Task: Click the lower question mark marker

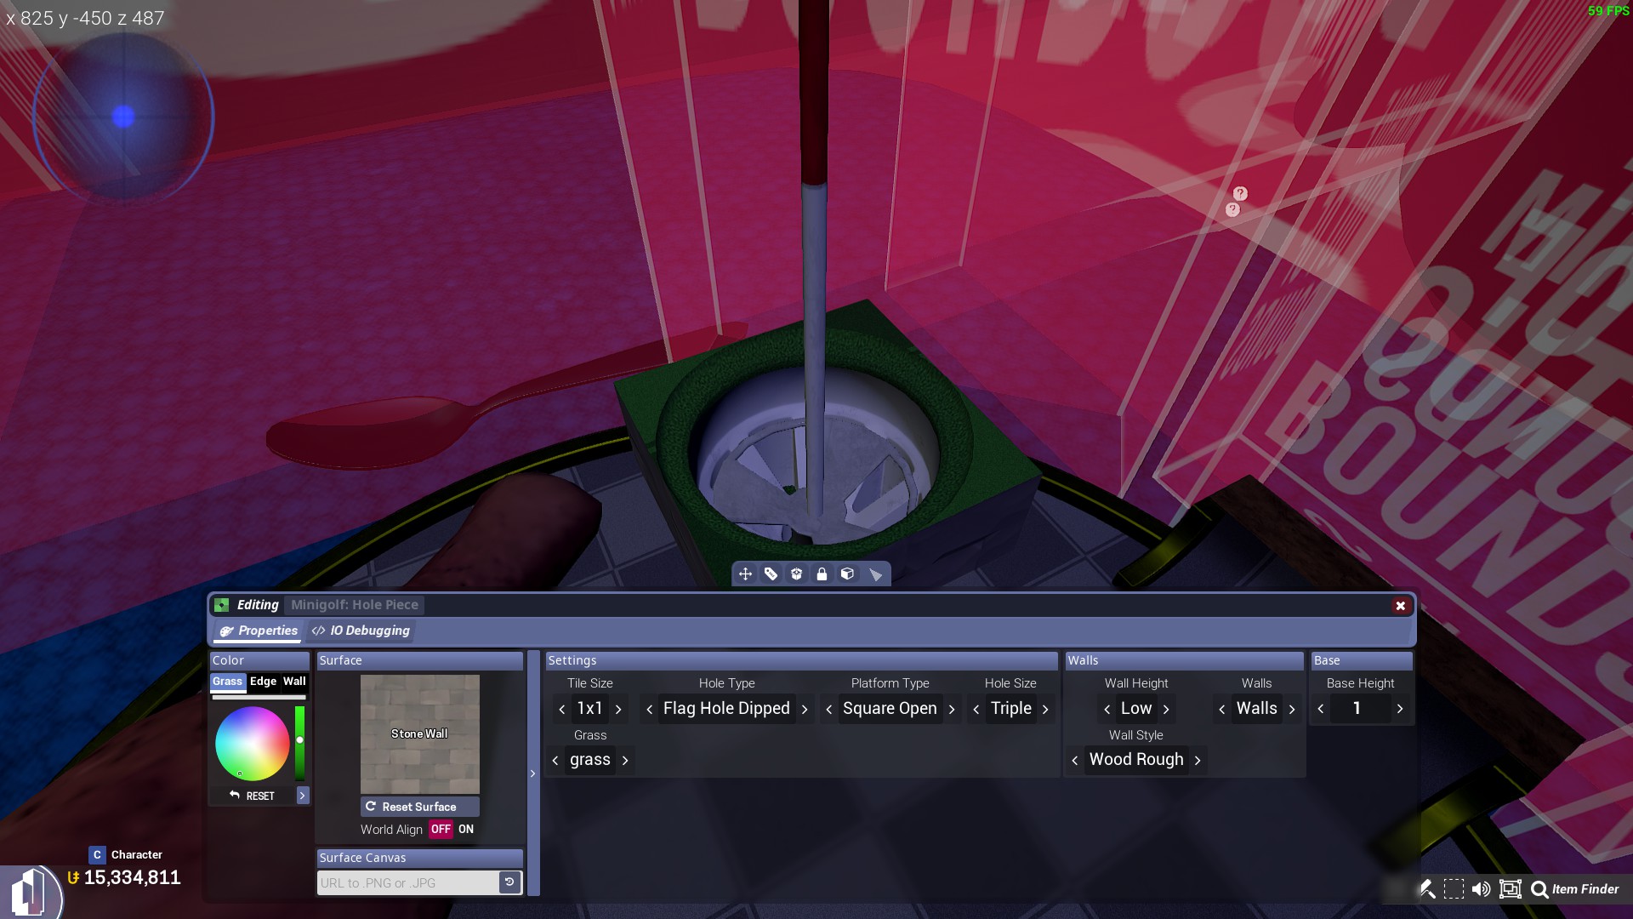Action: 1232,209
